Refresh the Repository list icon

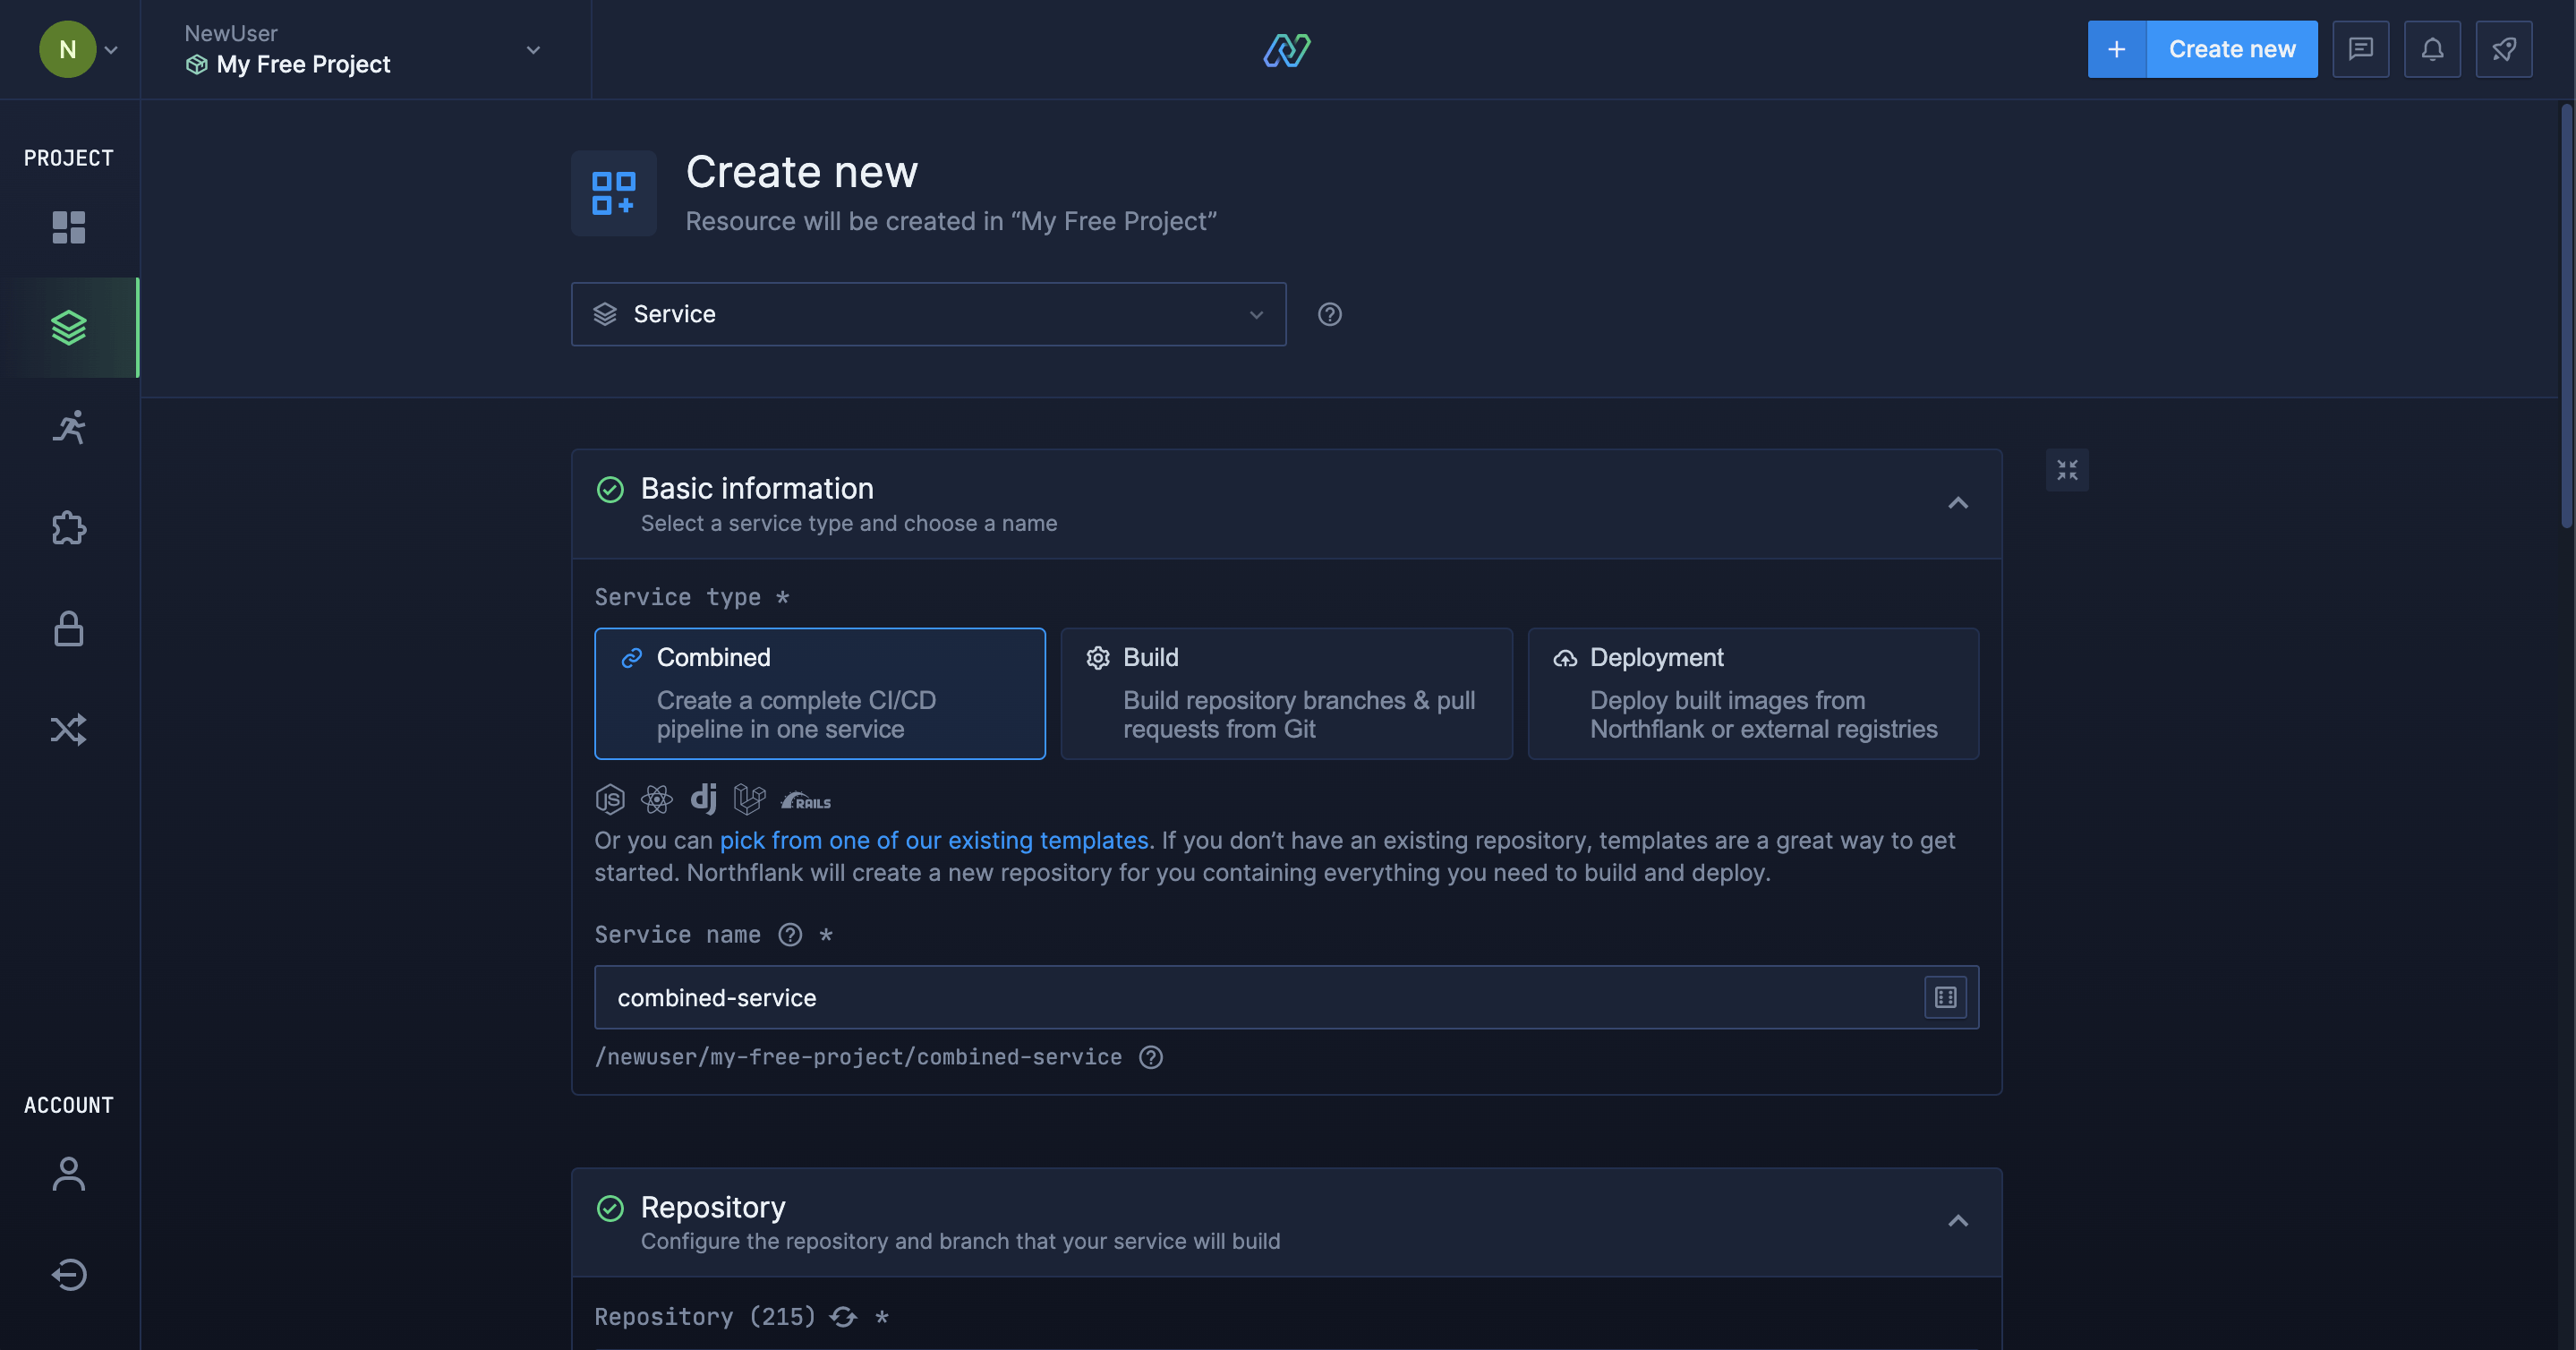tap(843, 1317)
